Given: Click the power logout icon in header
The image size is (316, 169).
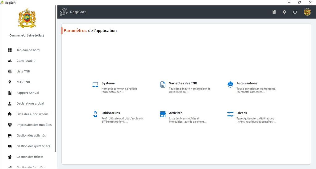Looking at the screenshot, I should [x=295, y=12].
